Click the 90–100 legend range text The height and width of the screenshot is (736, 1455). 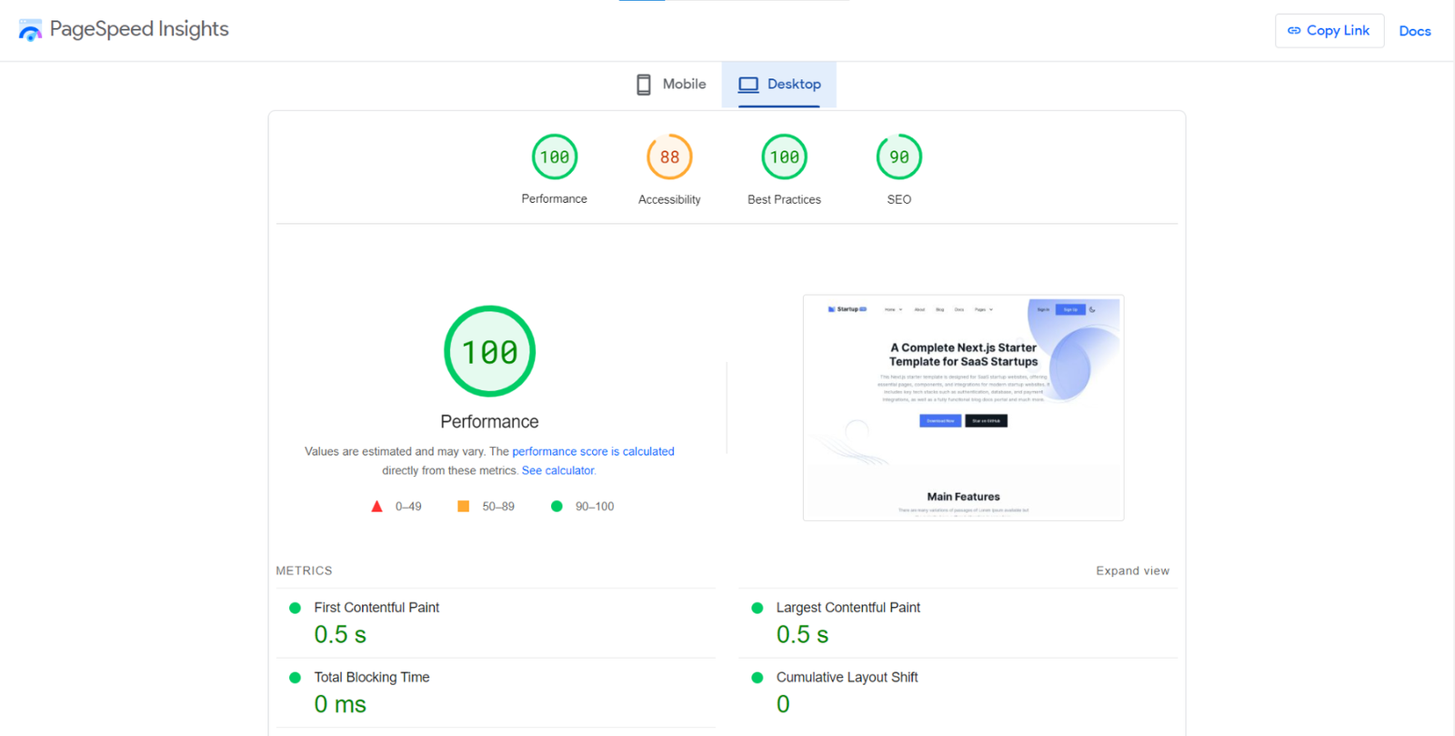click(x=595, y=507)
